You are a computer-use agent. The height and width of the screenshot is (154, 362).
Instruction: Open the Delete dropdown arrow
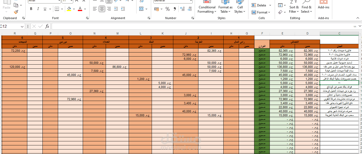(270, 5)
